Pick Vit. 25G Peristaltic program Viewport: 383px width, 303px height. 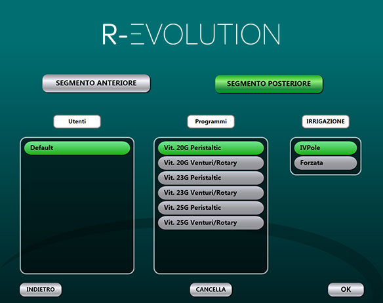[211, 208]
